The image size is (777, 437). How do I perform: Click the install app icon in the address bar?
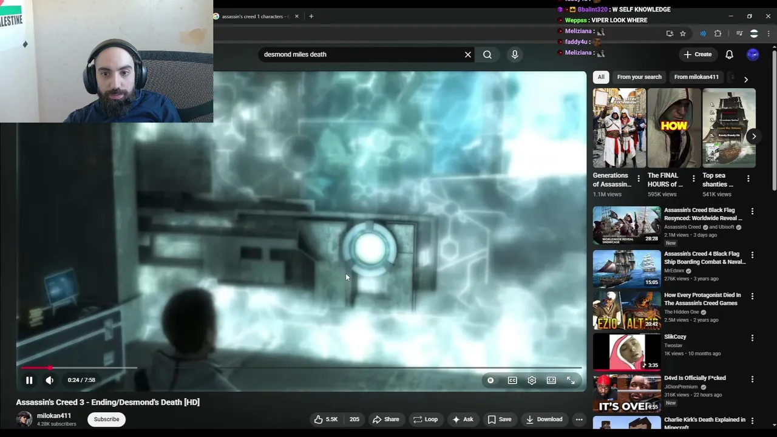670,34
